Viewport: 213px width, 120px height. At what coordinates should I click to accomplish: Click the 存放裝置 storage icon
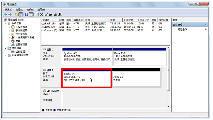9,48
